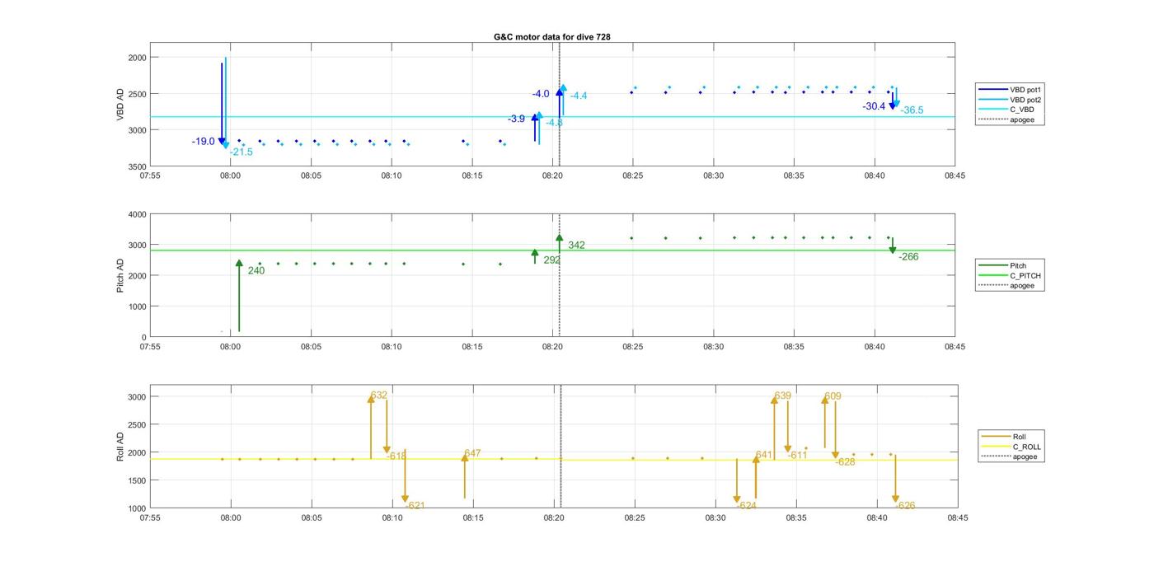Click the '-3.9' VBD data label
Image resolution: width=1154 pixels, height=571 pixels.
coord(517,119)
